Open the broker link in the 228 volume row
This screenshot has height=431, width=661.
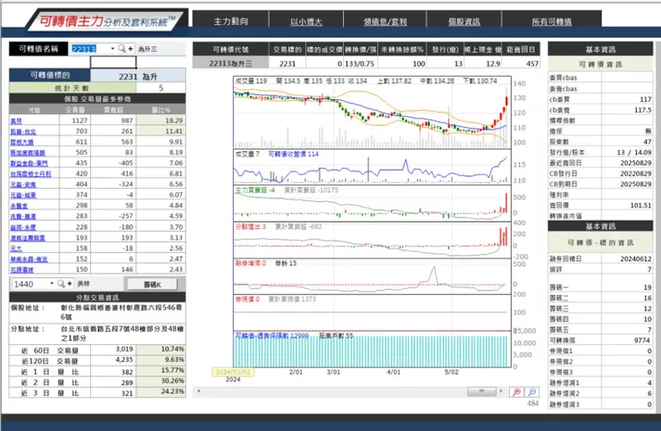click(x=23, y=227)
